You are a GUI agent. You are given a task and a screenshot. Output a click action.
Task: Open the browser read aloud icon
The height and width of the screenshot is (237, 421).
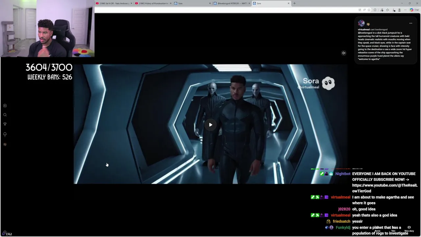coord(364,10)
